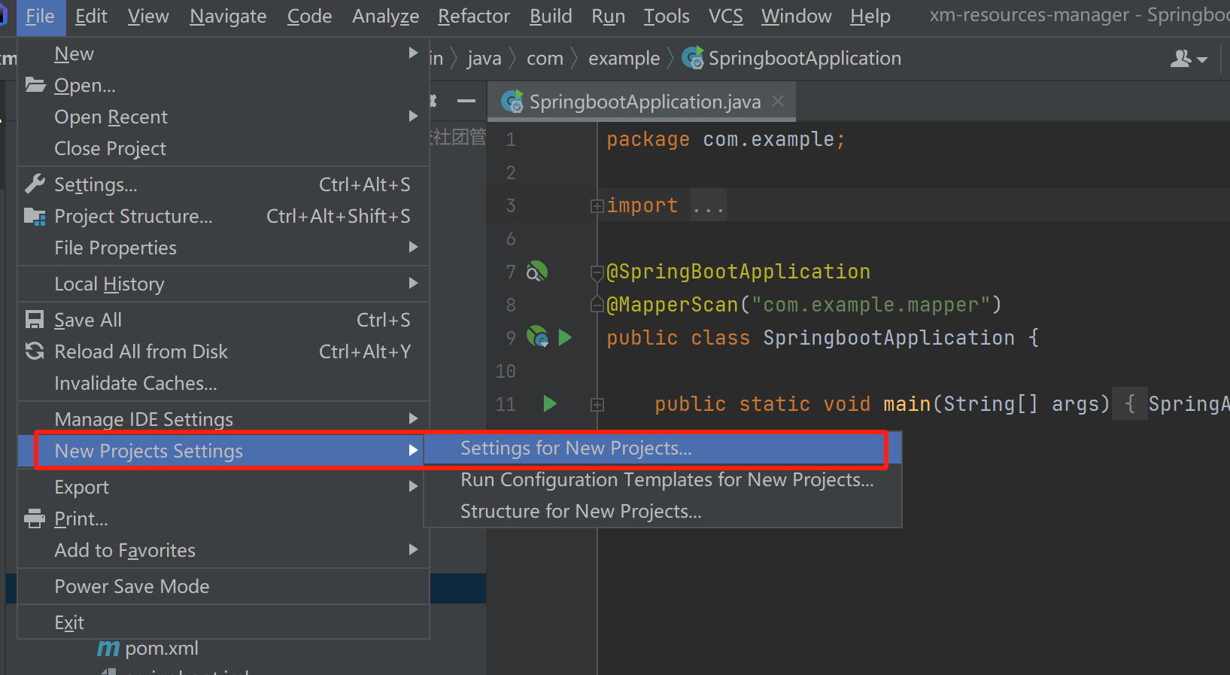Screen dimensions: 1230x675
Task: Open the Help menu
Action: click(870, 17)
